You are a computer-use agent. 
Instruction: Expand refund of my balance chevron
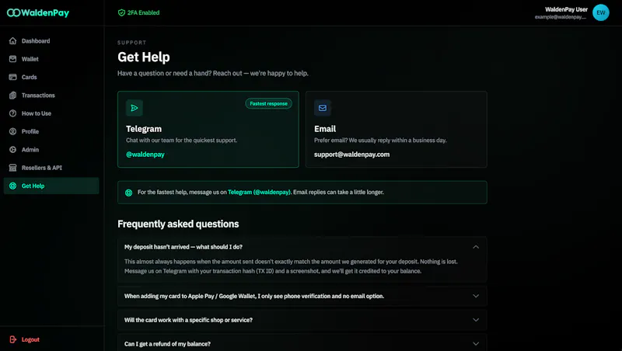476,344
